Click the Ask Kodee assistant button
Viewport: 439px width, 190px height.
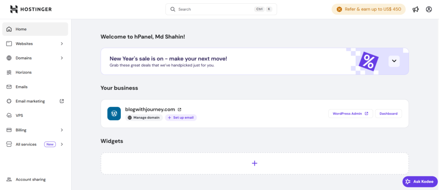(420, 181)
